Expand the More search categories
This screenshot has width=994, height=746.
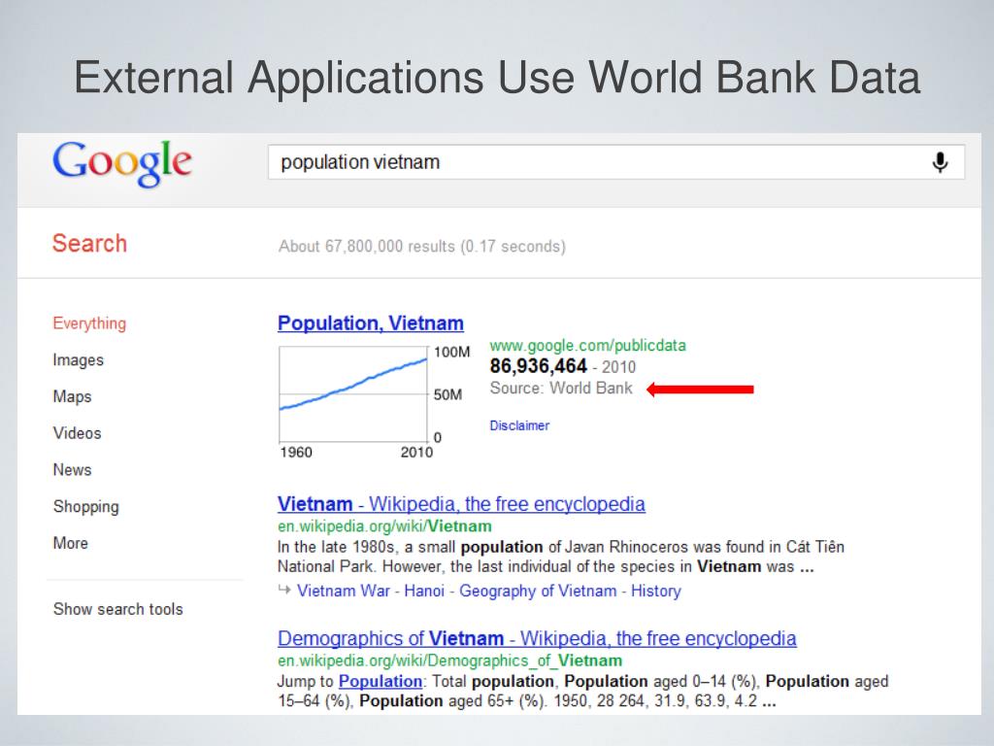tap(70, 544)
